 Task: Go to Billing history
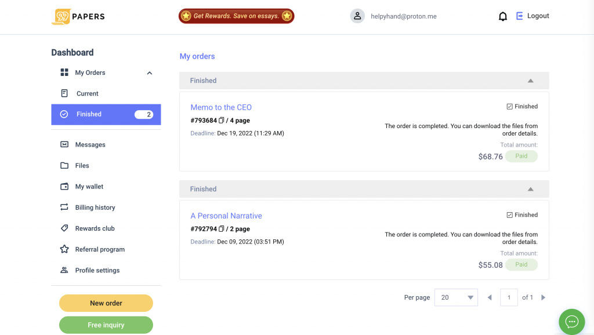coord(95,207)
